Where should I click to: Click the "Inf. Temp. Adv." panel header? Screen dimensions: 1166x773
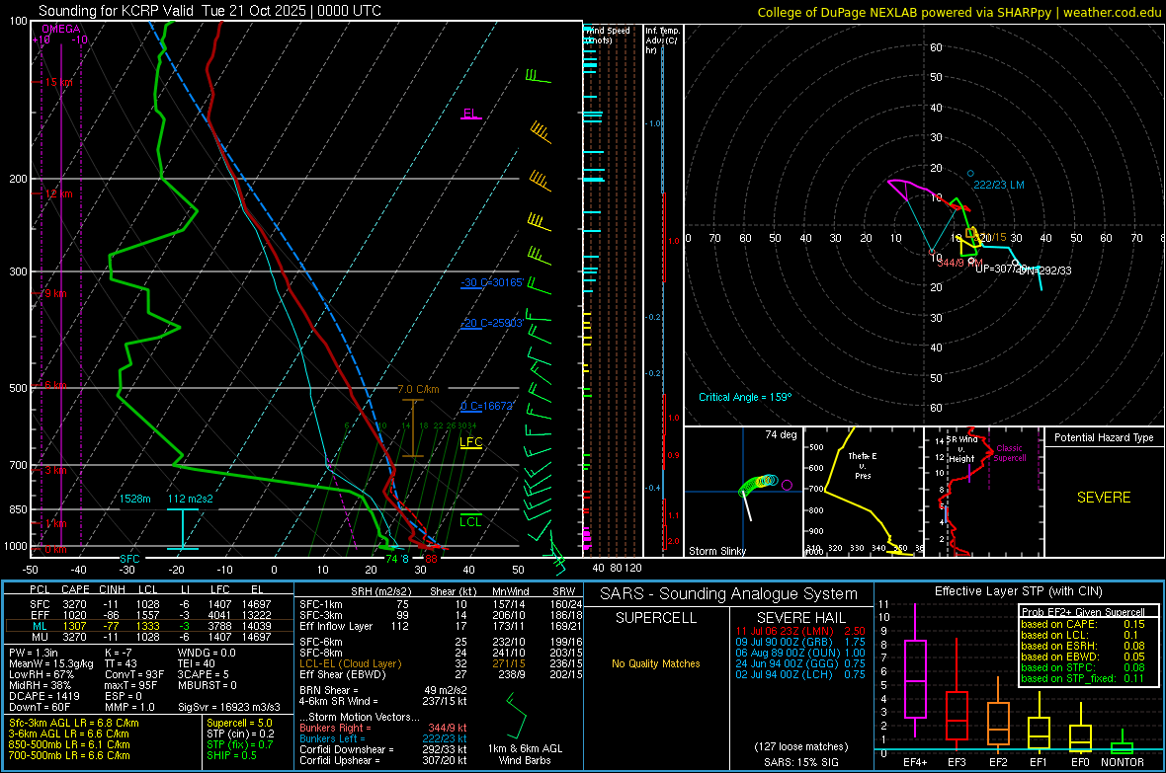tap(662, 40)
